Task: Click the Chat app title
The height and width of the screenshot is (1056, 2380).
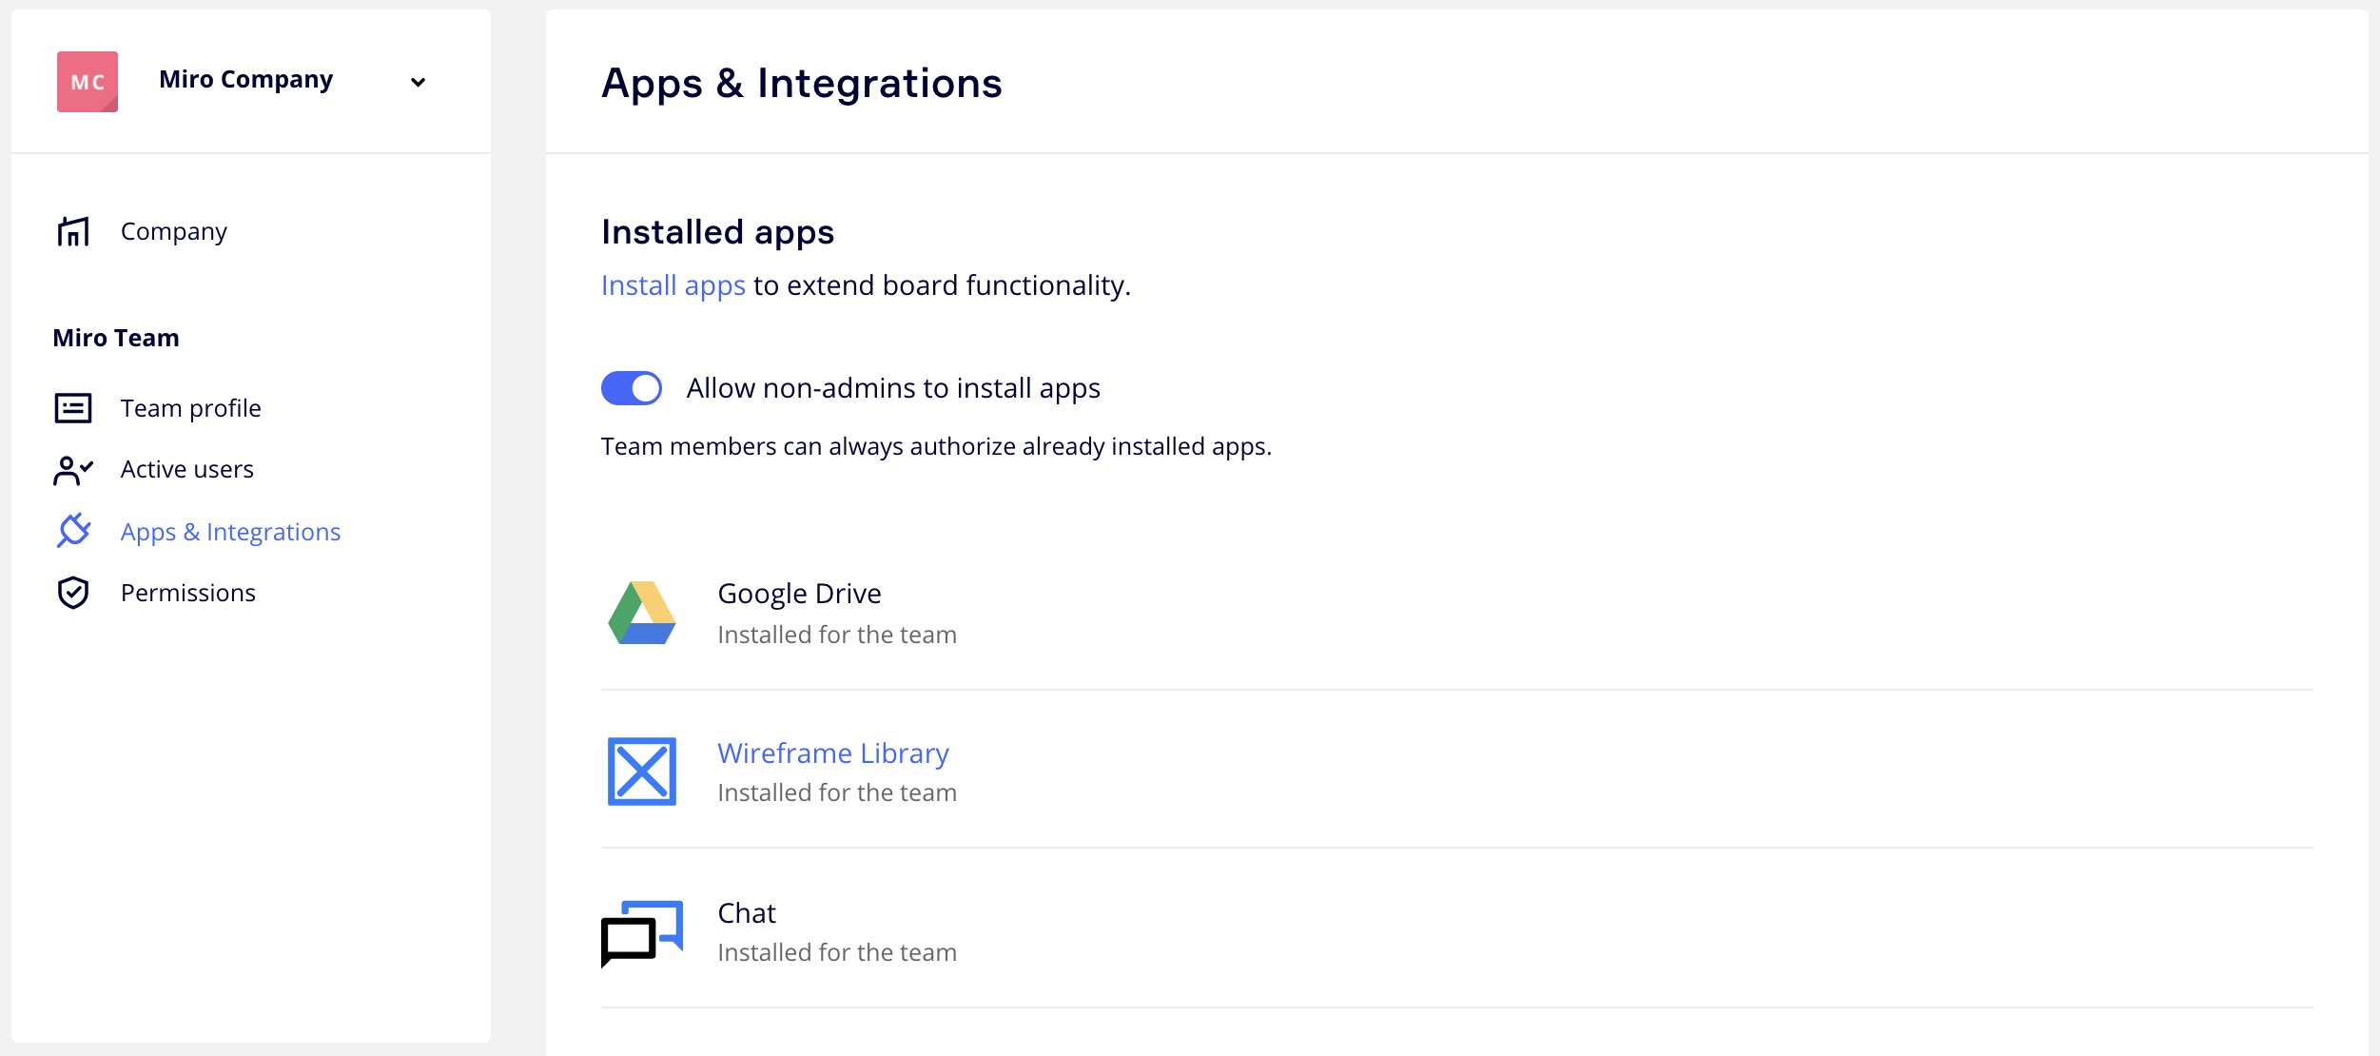Action: pos(747,912)
